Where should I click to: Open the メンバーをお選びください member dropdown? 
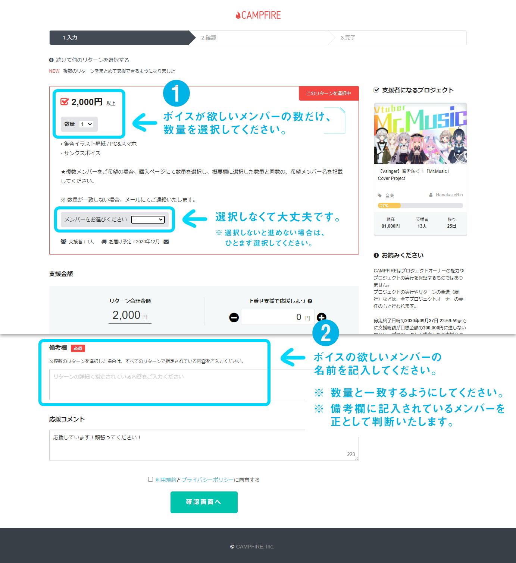[x=148, y=219]
